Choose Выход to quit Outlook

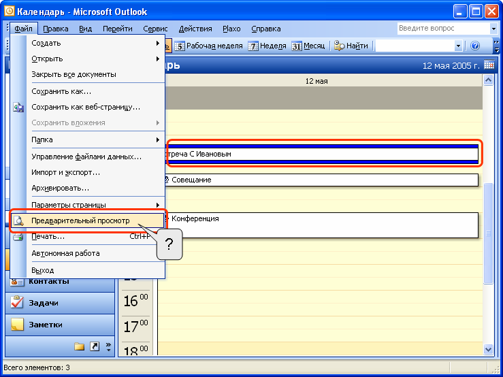88,270
